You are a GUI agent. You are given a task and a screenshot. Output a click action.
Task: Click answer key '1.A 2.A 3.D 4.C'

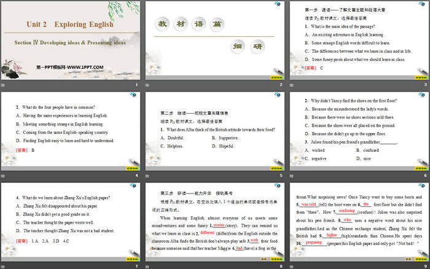[50, 241]
